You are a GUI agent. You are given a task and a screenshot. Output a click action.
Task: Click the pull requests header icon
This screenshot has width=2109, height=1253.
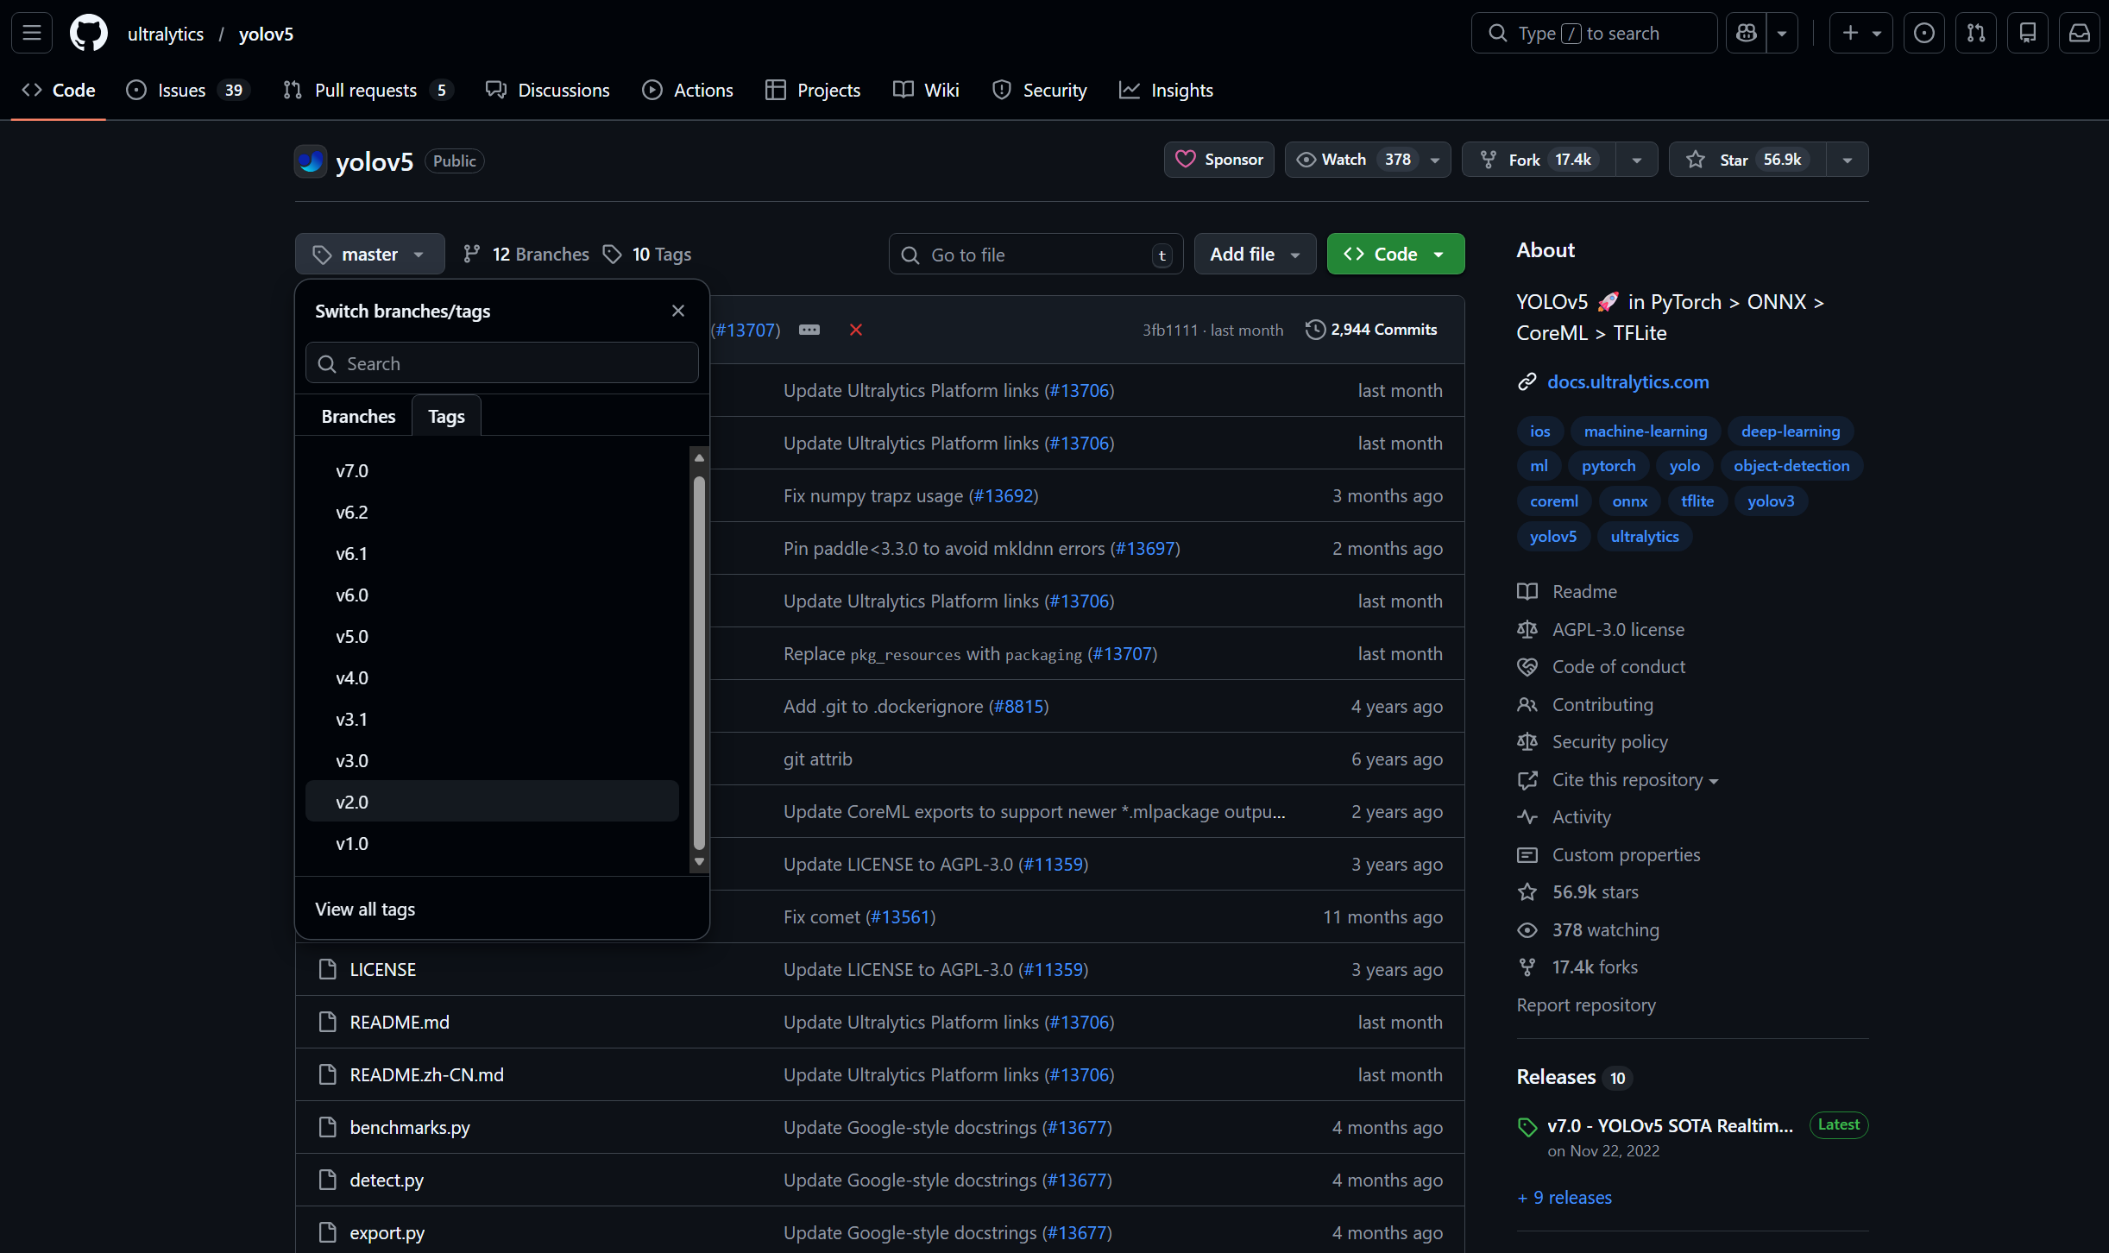1976,34
